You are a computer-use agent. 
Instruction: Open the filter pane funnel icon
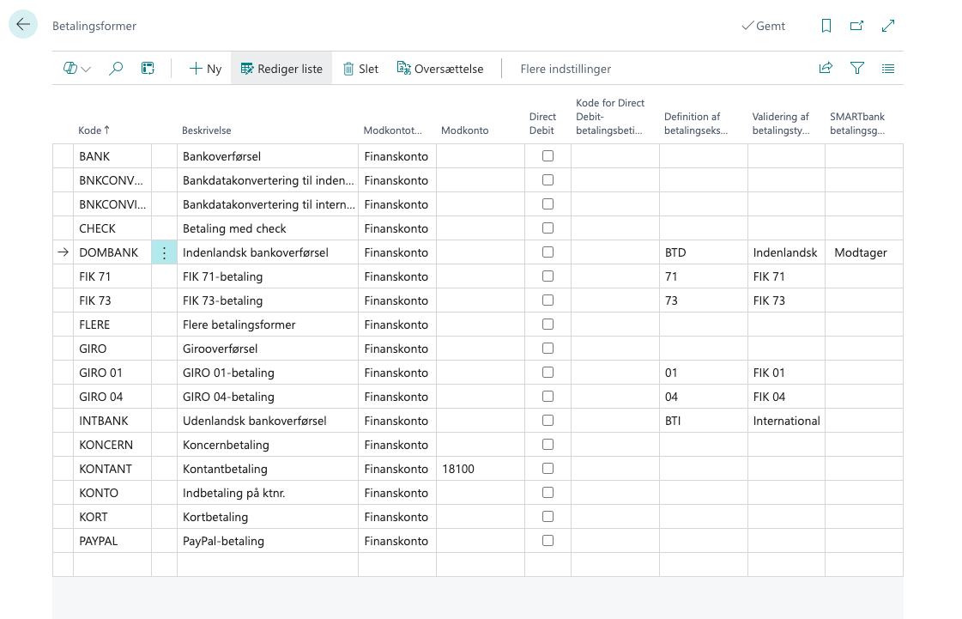pyautogui.click(x=856, y=69)
